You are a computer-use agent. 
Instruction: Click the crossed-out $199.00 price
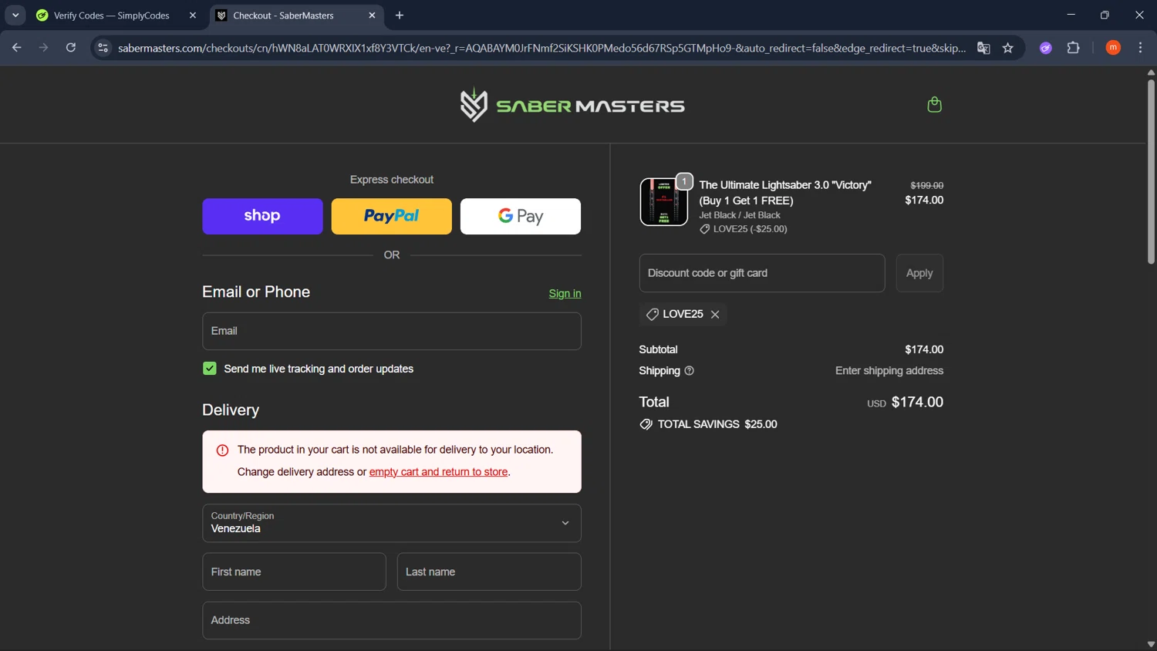[x=927, y=186]
